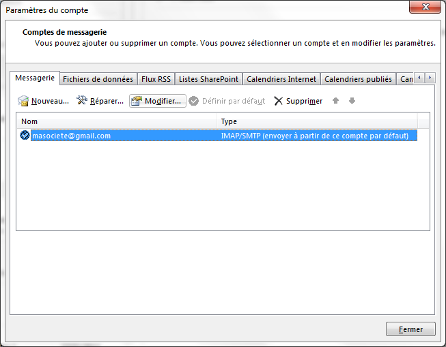This screenshot has height=347, width=446.
Task: Click the Nouveau envelope icon
Action: (x=23, y=101)
